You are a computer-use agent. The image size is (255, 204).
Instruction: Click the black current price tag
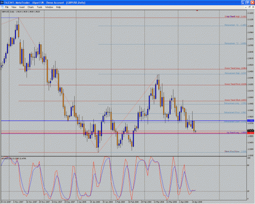point(251,131)
